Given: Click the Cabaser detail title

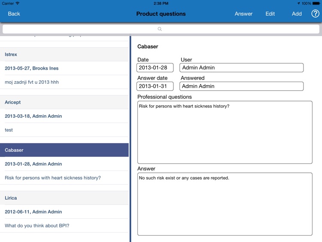Looking at the screenshot, I should (148, 46).
